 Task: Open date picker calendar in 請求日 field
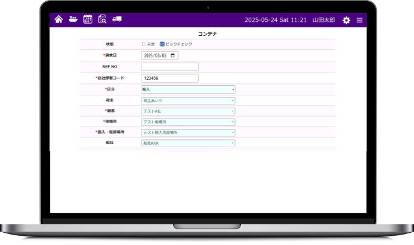174,55
